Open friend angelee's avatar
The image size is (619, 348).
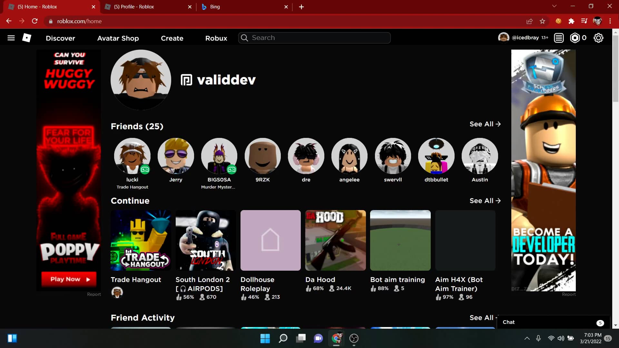pos(349,156)
